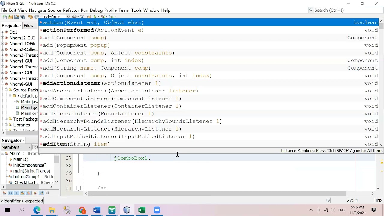The width and height of the screenshot is (384, 216).
Task: Open Zoom from the taskbar
Action: click(157, 210)
